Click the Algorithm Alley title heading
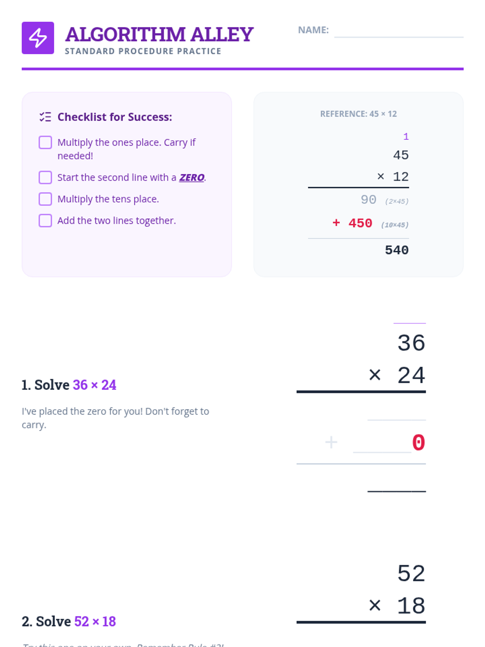 click(159, 34)
